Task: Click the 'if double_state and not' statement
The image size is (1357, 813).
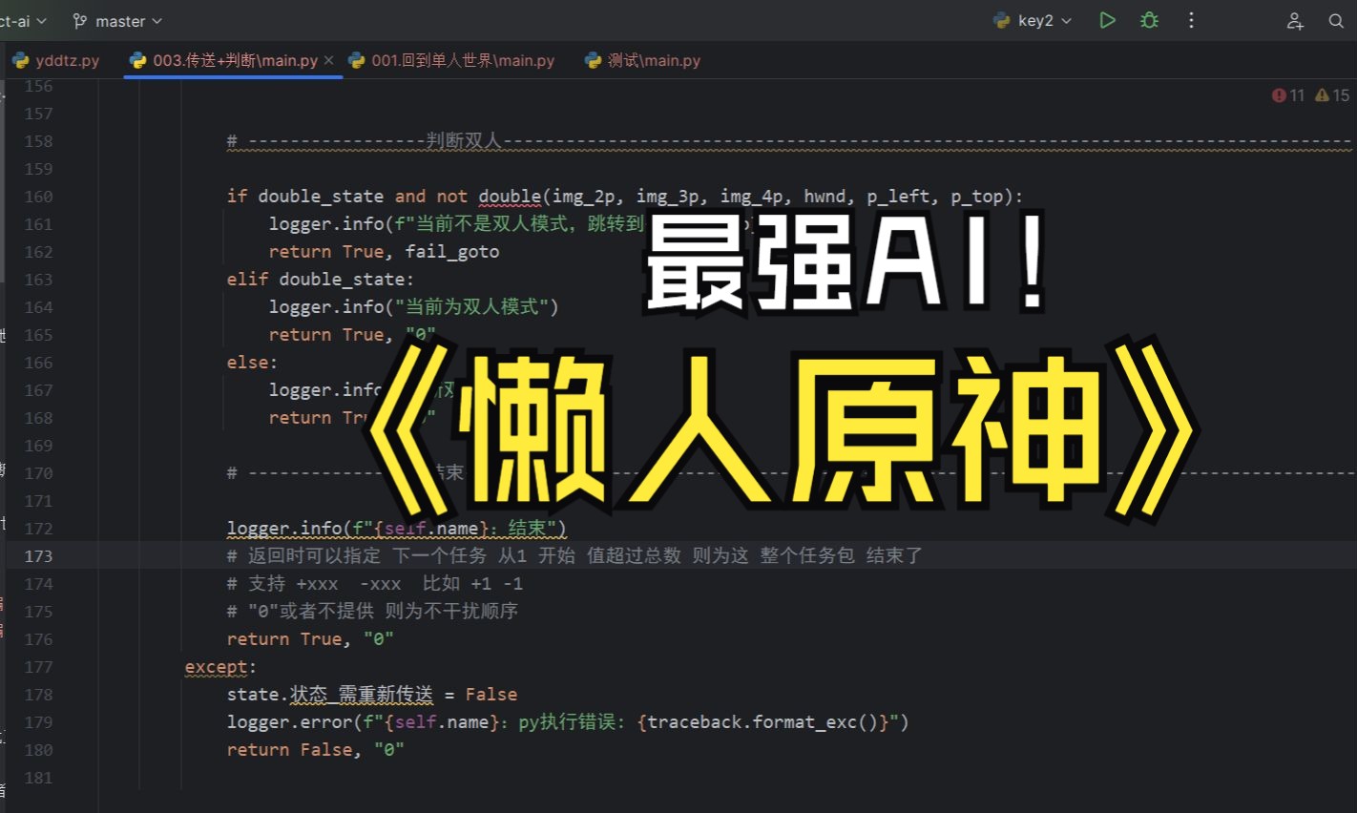Action: tap(346, 197)
